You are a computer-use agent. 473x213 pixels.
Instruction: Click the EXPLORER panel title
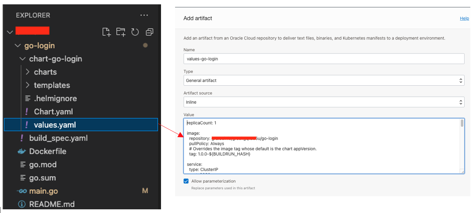point(33,15)
